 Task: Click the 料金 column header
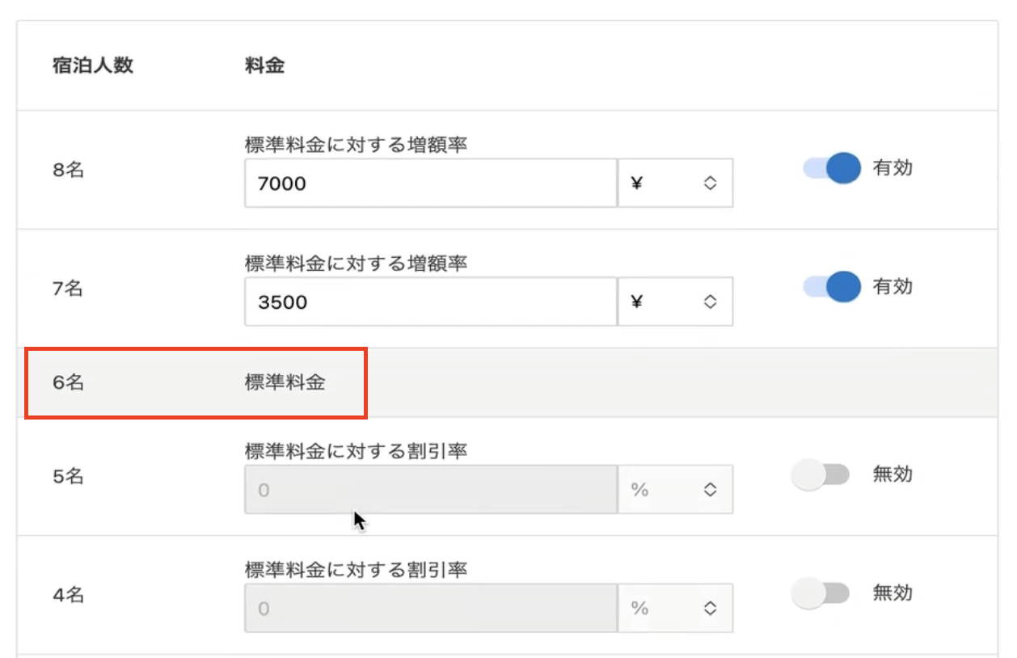(264, 66)
